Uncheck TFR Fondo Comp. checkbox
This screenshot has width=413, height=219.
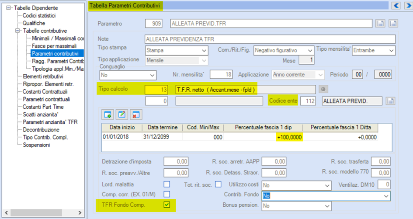click(x=167, y=205)
